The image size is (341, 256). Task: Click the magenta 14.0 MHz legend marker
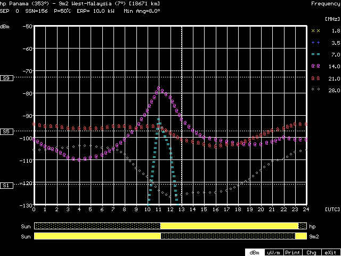tap(315, 66)
